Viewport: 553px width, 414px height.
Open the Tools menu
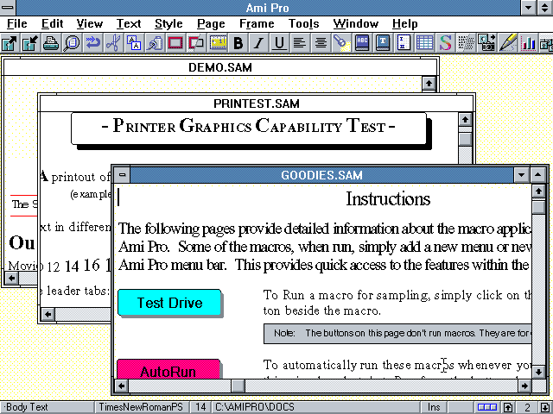click(x=303, y=23)
